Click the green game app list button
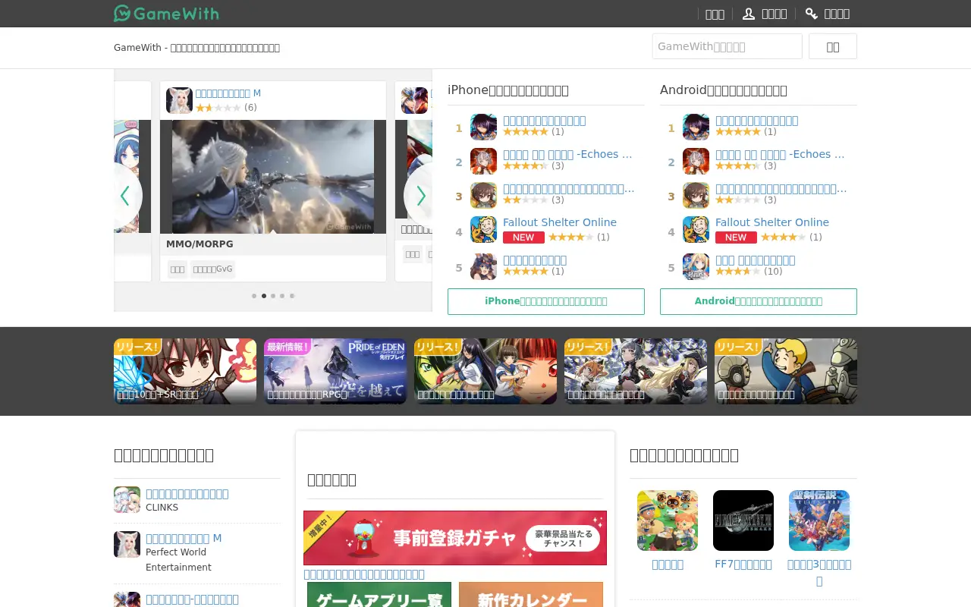The height and width of the screenshot is (607, 971). point(379,595)
